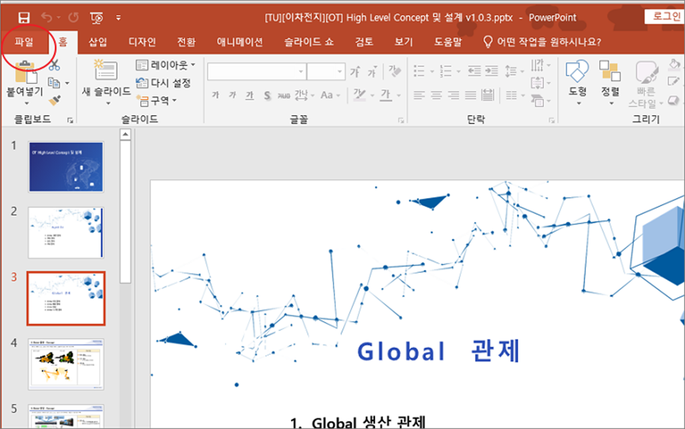Center align the text
This screenshot has width=685, height=429.
[x=436, y=95]
